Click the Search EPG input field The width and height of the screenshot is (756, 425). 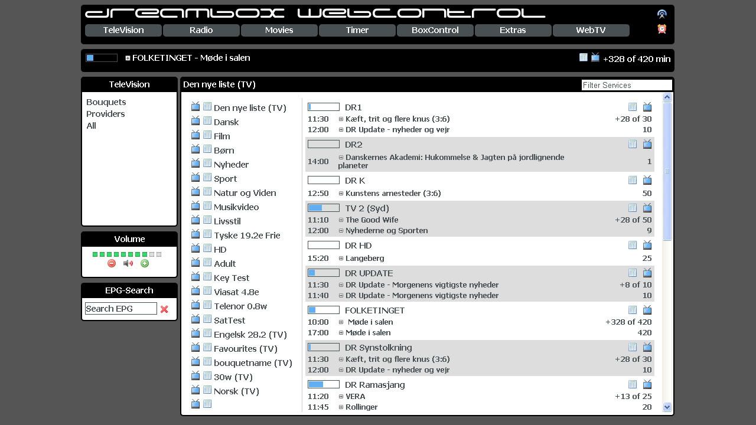121,309
